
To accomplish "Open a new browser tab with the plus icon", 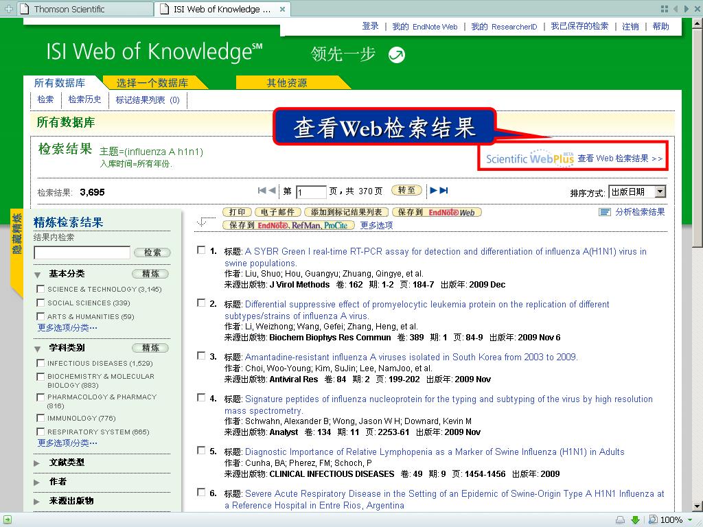I will click(8, 9).
